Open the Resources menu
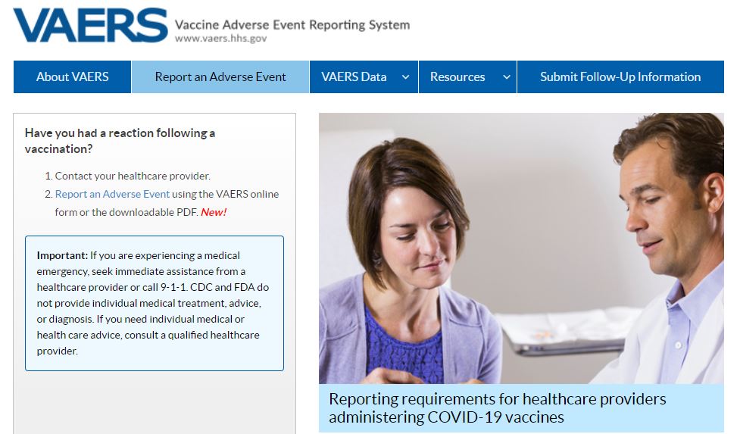The width and height of the screenshot is (740, 434). (467, 77)
